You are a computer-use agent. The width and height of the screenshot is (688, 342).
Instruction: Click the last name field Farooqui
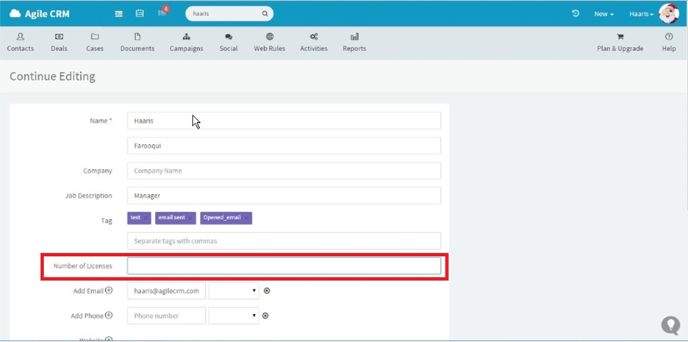tap(284, 146)
